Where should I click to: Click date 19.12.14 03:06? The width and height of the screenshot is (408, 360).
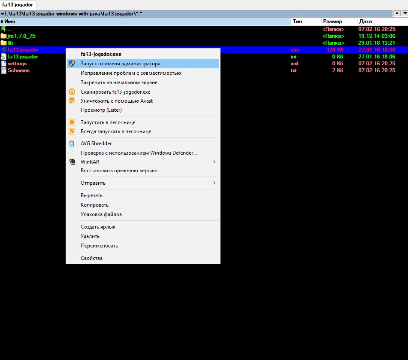[x=377, y=36]
